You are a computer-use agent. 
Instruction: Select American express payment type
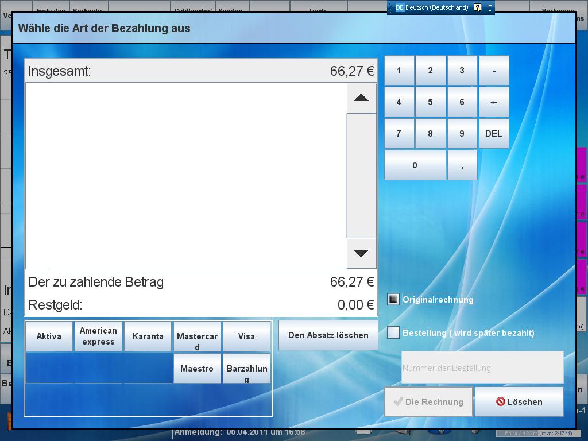click(x=98, y=336)
